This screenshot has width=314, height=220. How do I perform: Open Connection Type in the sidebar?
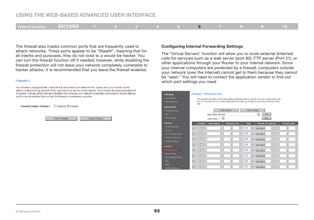[x=171, y=111]
